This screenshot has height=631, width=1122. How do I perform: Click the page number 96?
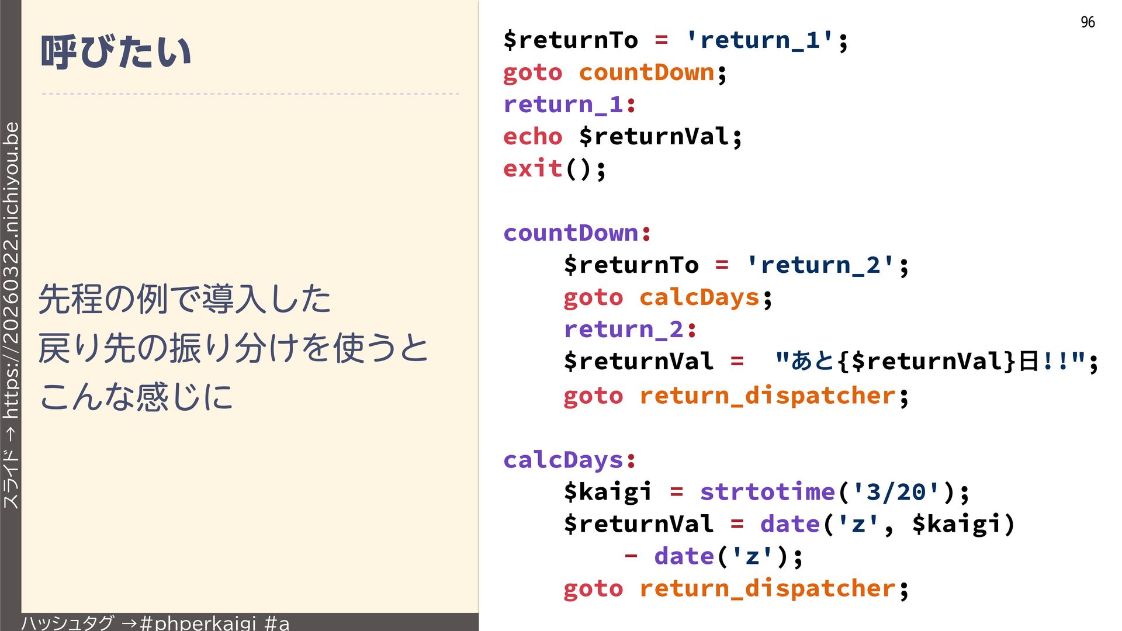1088,22
